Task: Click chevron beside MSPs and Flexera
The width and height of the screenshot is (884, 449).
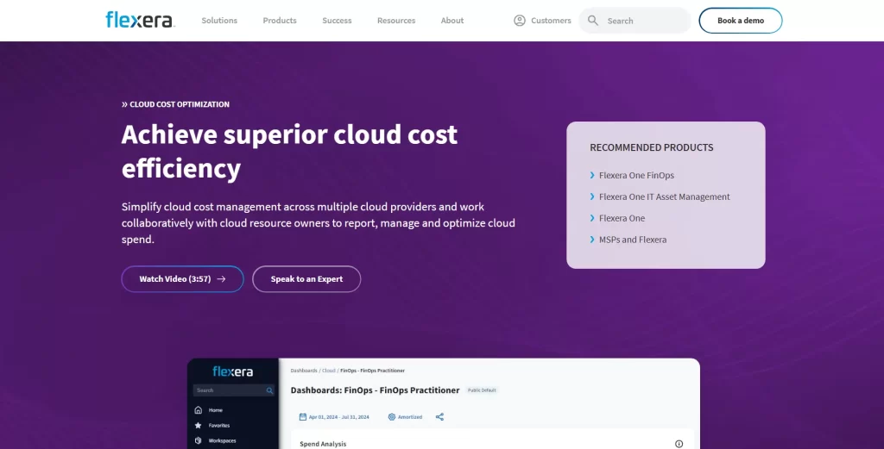Action: tap(592, 239)
